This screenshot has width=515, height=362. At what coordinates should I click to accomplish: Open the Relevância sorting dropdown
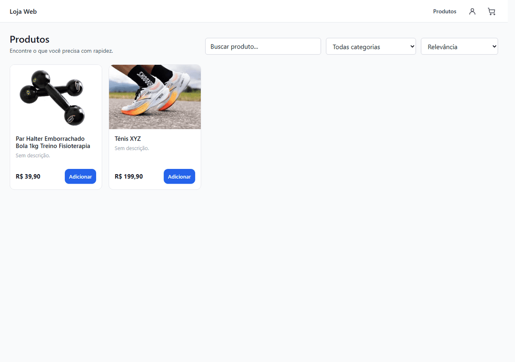click(459, 46)
